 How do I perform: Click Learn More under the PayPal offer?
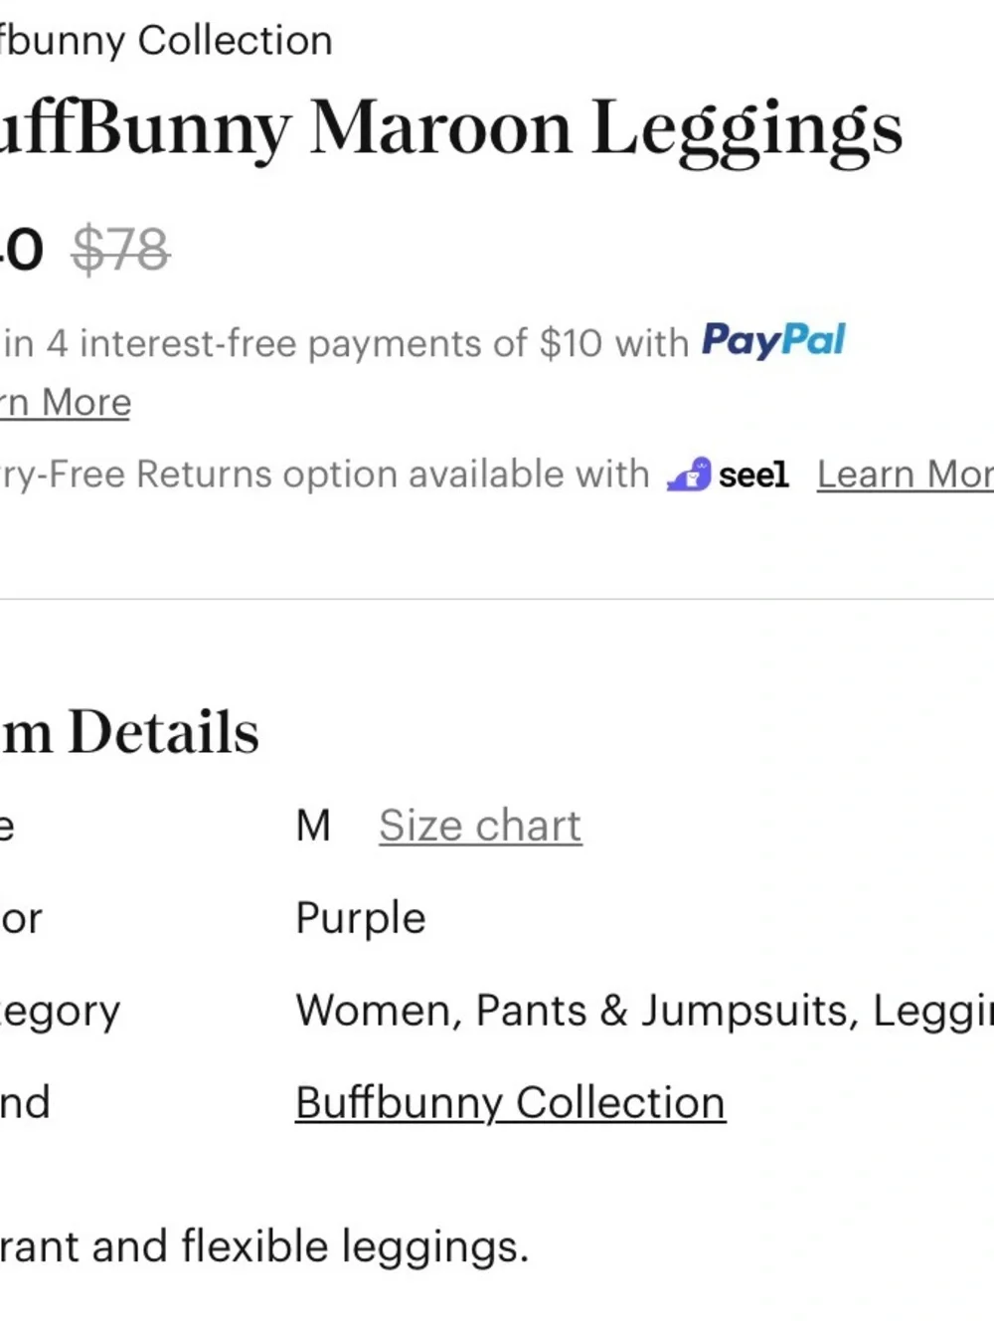coord(66,403)
